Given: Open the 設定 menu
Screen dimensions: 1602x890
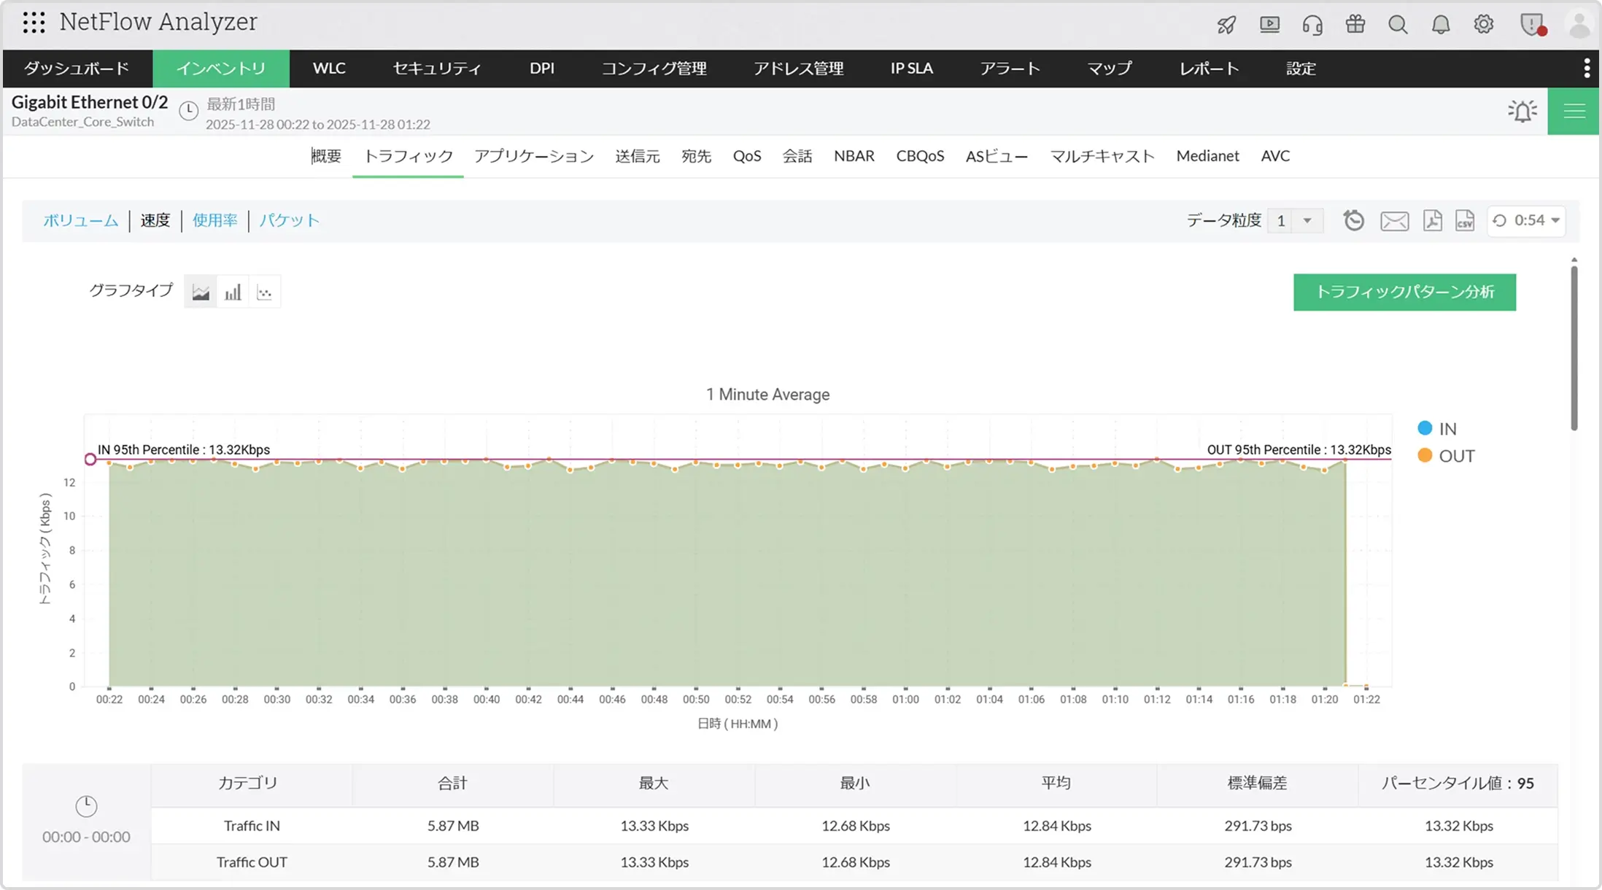Looking at the screenshot, I should pyautogui.click(x=1301, y=69).
